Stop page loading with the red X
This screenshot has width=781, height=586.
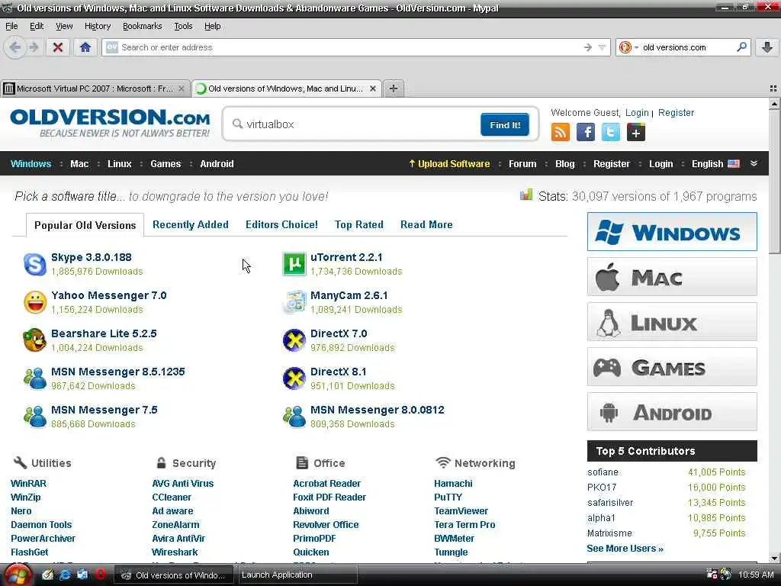(x=58, y=47)
